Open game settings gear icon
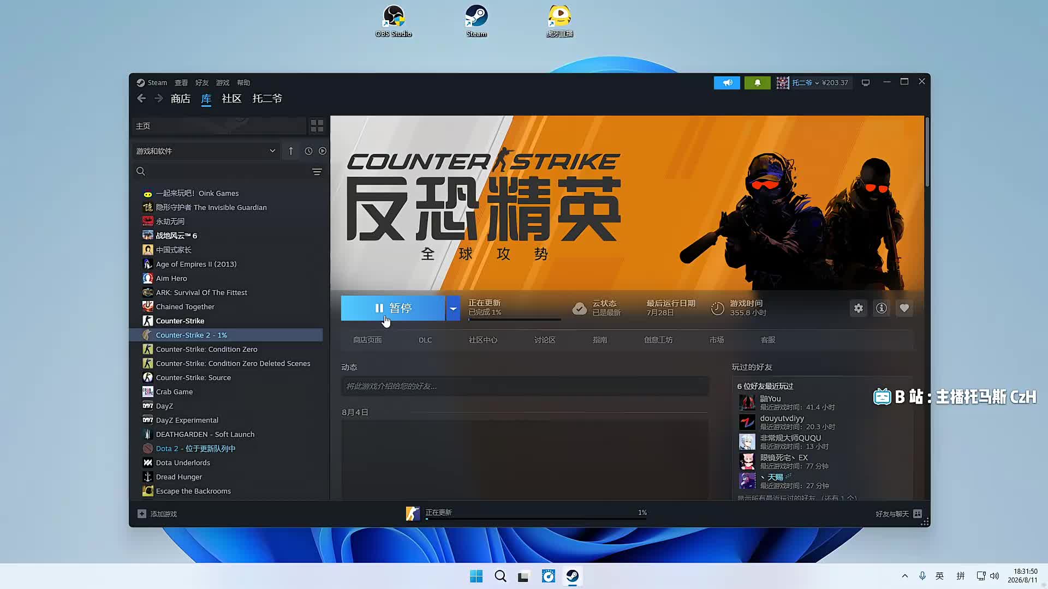 [x=859, y=308]
